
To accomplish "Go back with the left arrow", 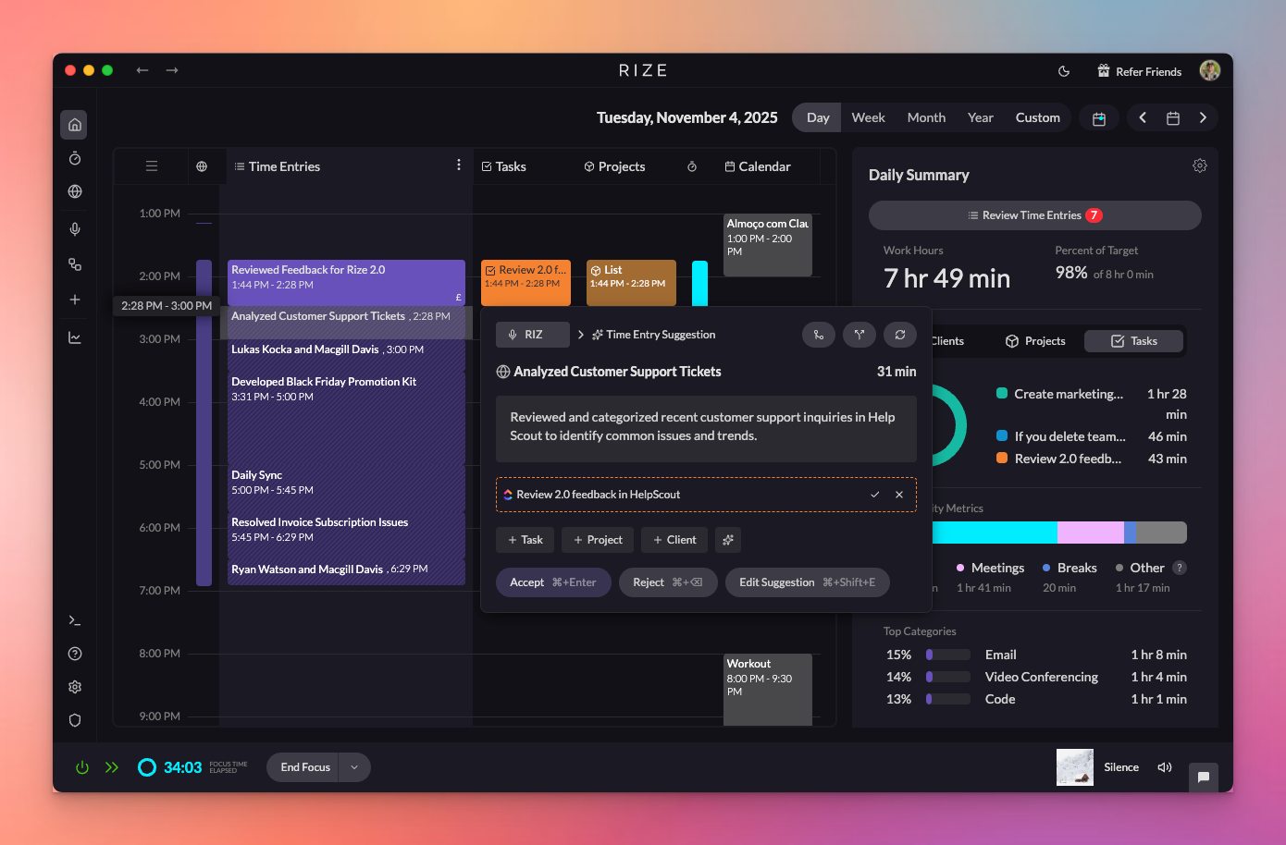I will tap(142, 70).
